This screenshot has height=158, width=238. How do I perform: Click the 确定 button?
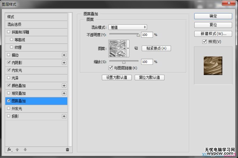(x=213, y=16)
